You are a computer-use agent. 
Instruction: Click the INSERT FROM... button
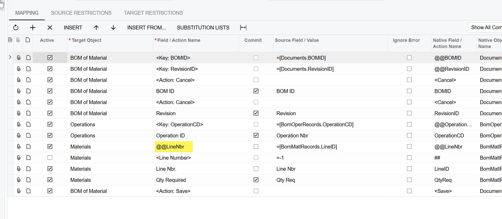146,28
